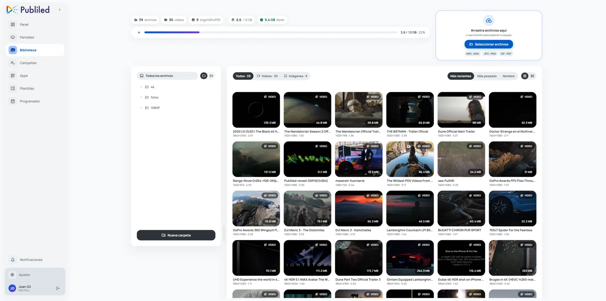Collapse the sidebar with the chevron arrow
606x301 pixels.
pyautogui.click(x=59, y=10)
